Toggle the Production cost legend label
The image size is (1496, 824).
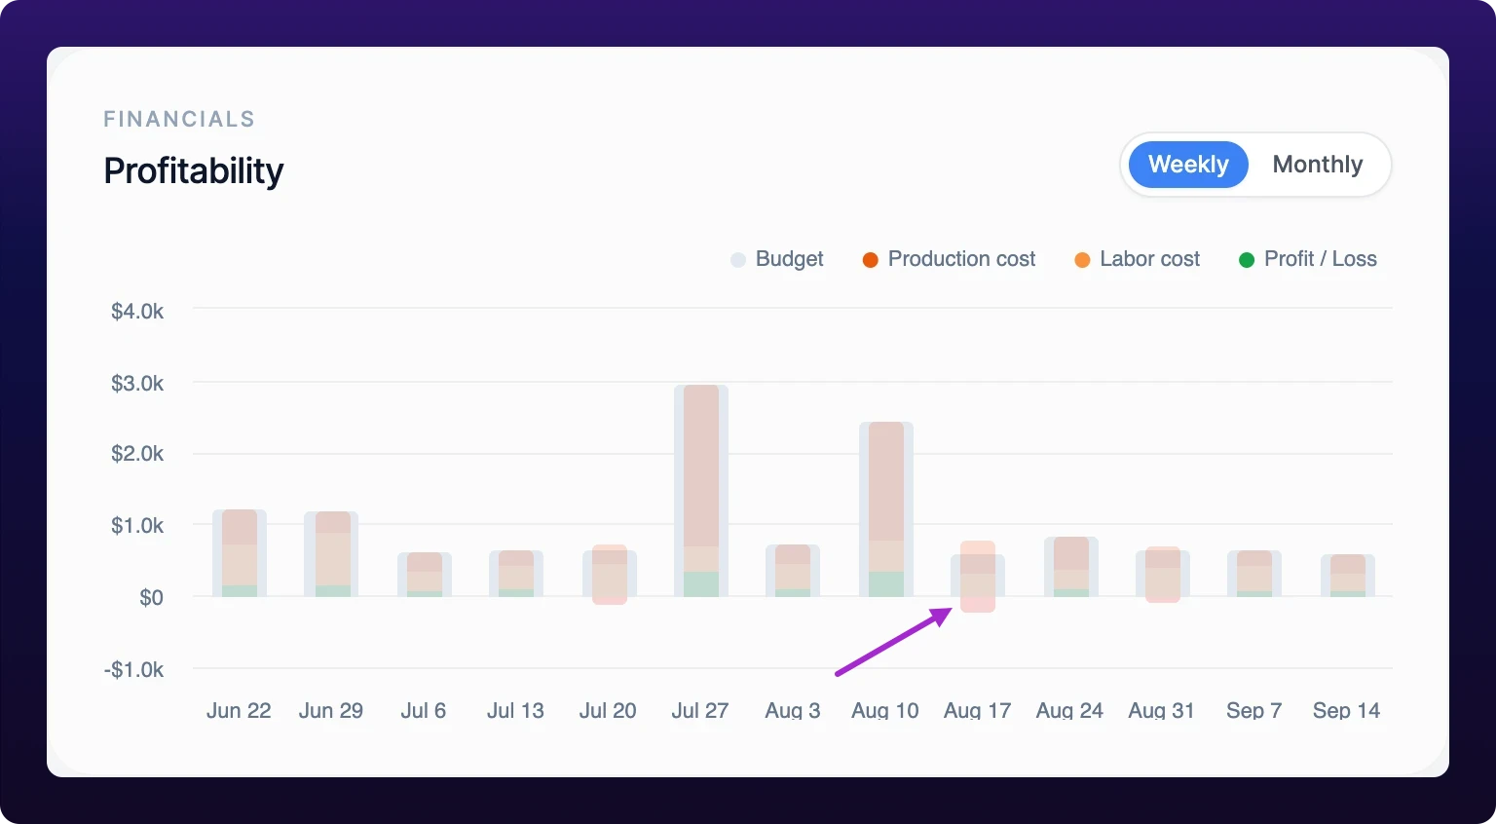tap(962, 259)
